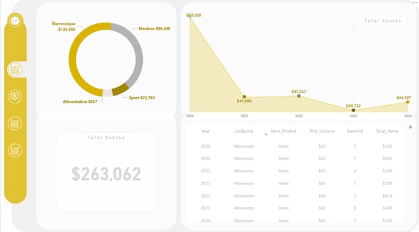Click the $300 Total_Vente table cell

(387, 146)
